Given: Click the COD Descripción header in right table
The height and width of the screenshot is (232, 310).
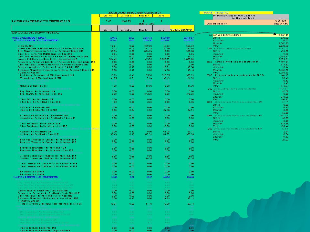Looking at the screenshot, I should point(217,24).
